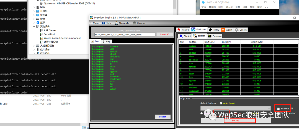Select the modemst1 partition row
This screenshot has width=299, height=129.
pyautogui.click(x=238, y=88)
